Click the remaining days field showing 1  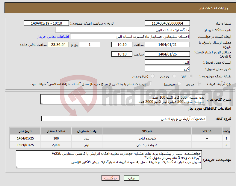tap(90, 44)
